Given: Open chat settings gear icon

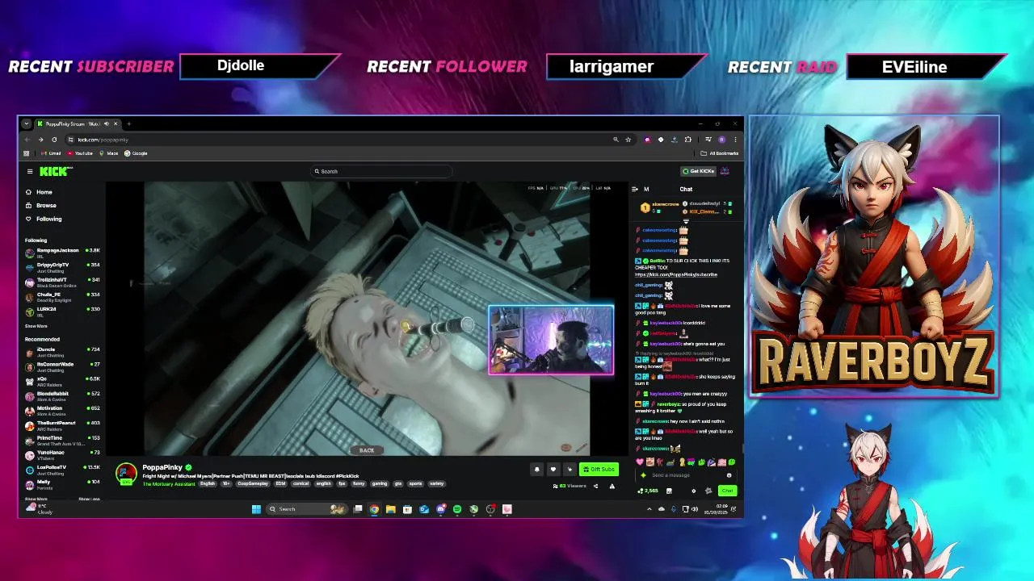Looking at the screenshot, I should pos(693,491).
